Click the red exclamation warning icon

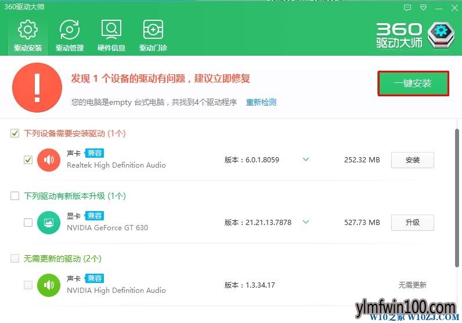click(37, 88)
